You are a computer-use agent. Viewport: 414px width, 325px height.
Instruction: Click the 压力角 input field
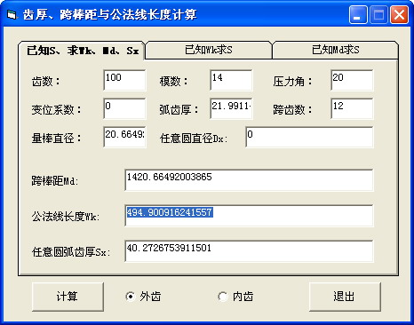(352, 80)
